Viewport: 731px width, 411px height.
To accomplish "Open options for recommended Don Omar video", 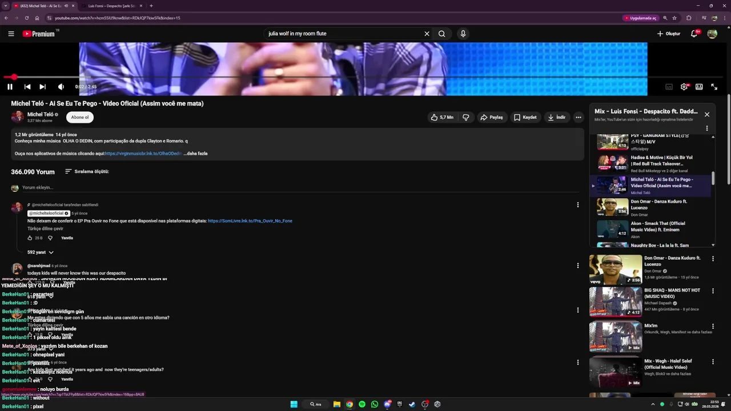I will [x=713, y=259].
